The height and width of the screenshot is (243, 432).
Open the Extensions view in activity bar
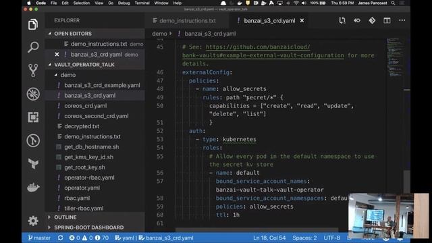(33, 117)
